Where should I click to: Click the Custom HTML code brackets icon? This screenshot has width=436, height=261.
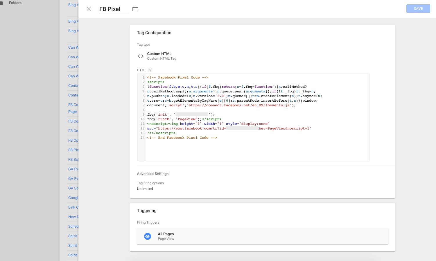pyautogui.click(x=141, y=56)
